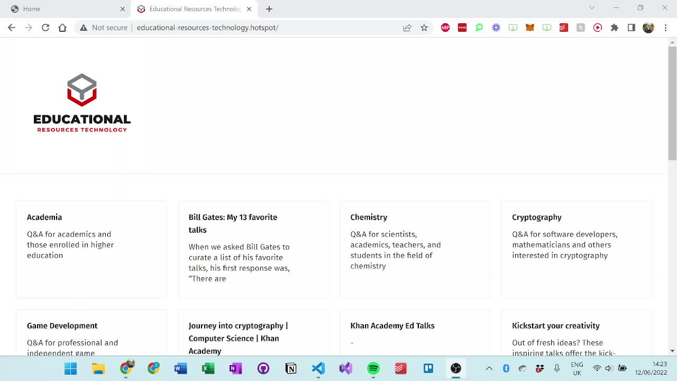Open Spotify from the taskbar
This screenshot has width=677, height=381.
[x=373, y=368]
